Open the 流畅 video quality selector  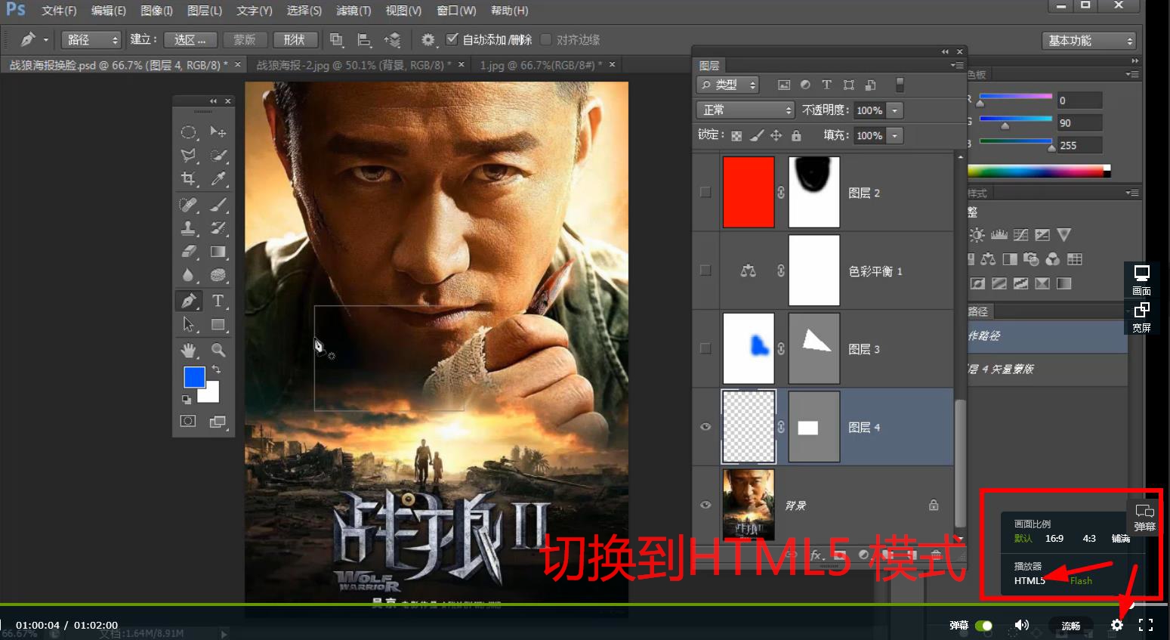[x=1070, y=626]
